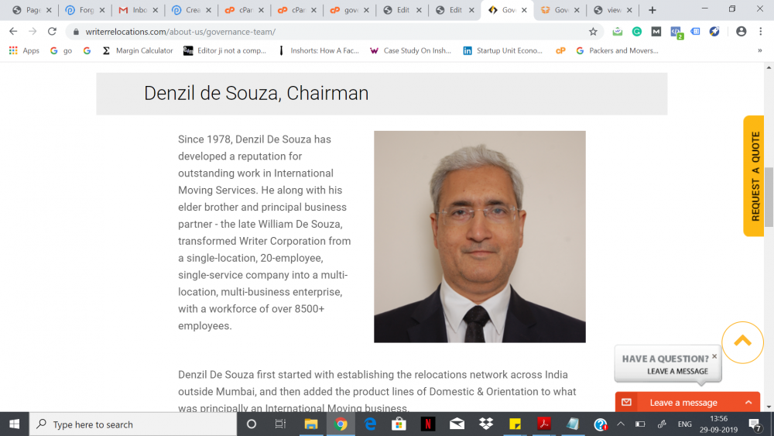Bookmark this page with the star icon
This screenshot has height=436, width=774.
click(x=593, y=32)
